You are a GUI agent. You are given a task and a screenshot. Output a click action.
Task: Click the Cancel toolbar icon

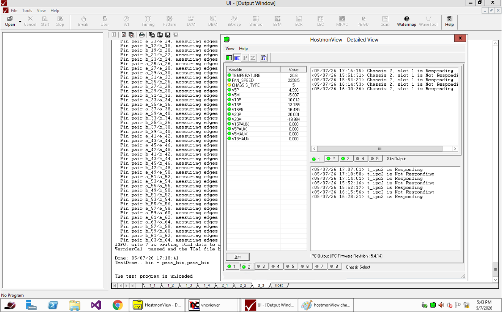point(30,21)
